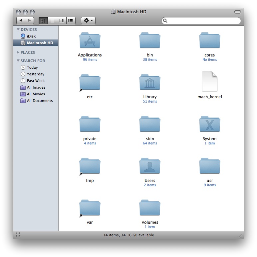Open the System folder icon
This screenshot has height=257, width=257.
tap(209, 124)
